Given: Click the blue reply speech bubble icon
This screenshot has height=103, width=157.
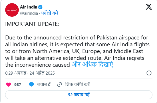Looking at the screenshot, I should point(31,85).
